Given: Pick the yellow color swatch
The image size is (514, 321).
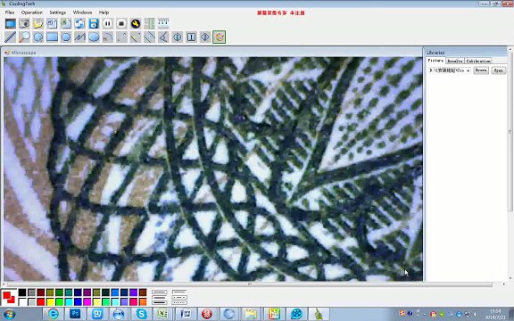Looking at the screenshot, I should click(50, 301).
